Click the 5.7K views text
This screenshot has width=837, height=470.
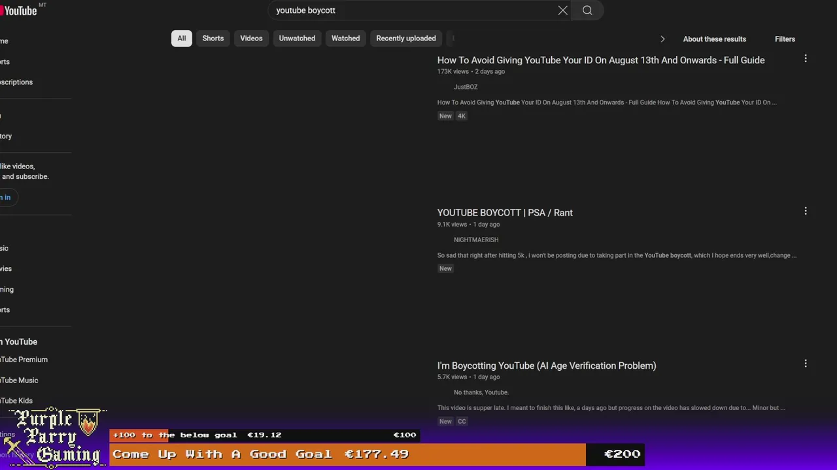(x=453, y=377)
